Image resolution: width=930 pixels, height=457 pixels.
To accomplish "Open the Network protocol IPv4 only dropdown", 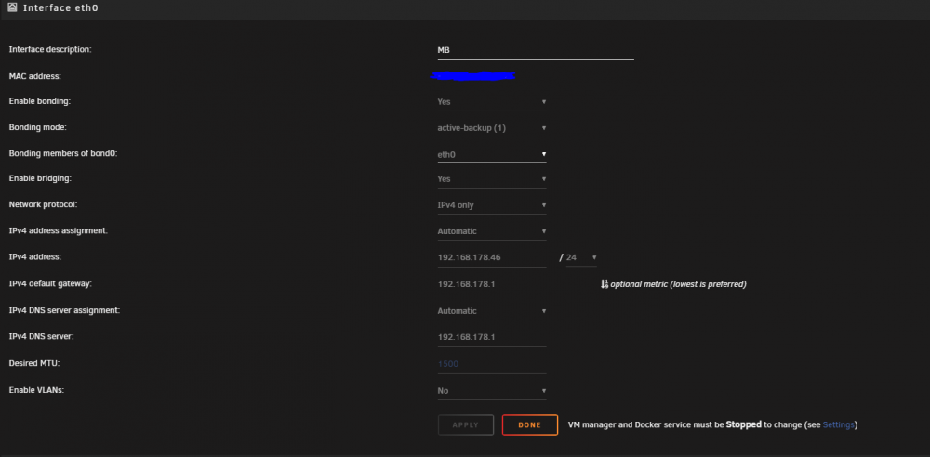I will (x=492, y=205).
